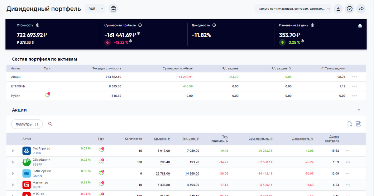374x196 pixels.
Task: Open the asset type filter dropdown
Action: (x=293, y=9)
